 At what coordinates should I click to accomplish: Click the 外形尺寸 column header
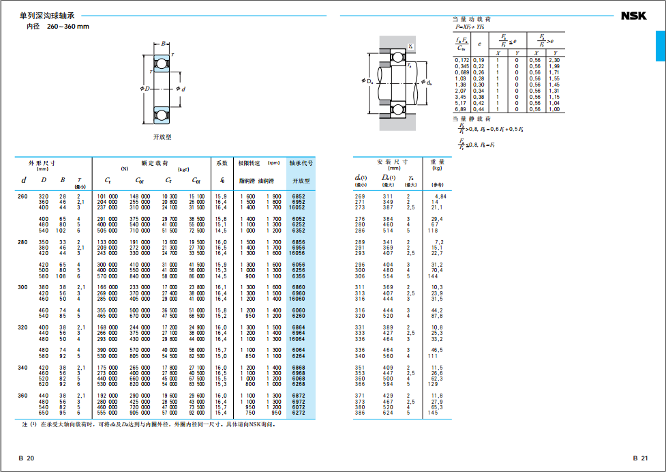click(x=42, y=163)
